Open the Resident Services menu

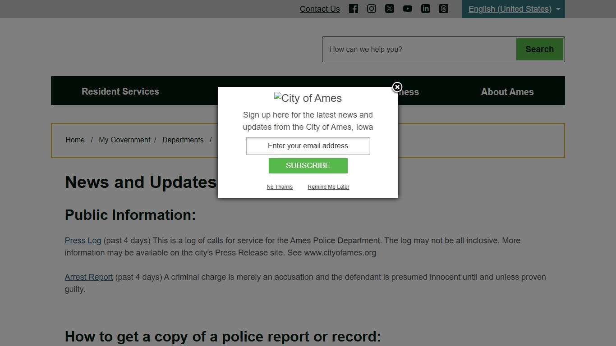pos(120,91)
